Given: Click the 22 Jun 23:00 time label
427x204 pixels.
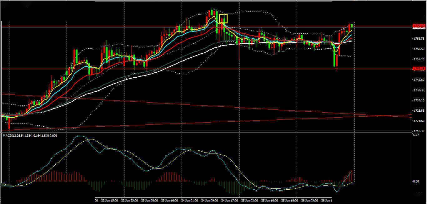Looking at the screenshot, I should click(x=130, y=201).
